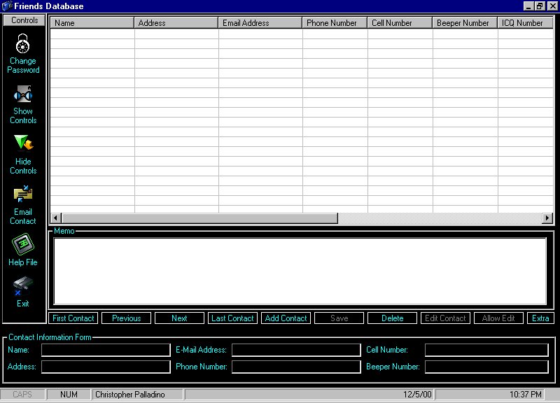Click the right arrow of horizontal scrollbar

click(547, 218)
